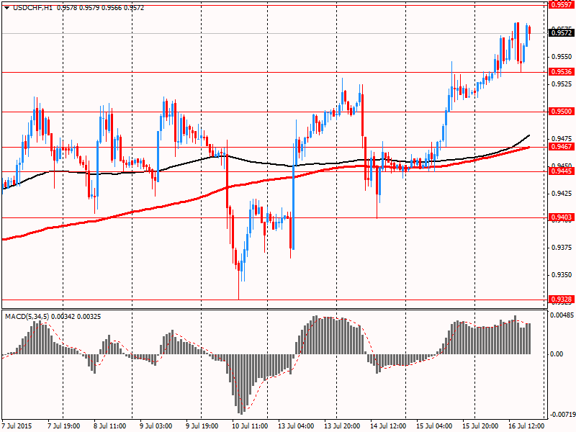Click the 0.9550 price axis value
This screenshot has height=432, width=576.
(x=562, y=57)
